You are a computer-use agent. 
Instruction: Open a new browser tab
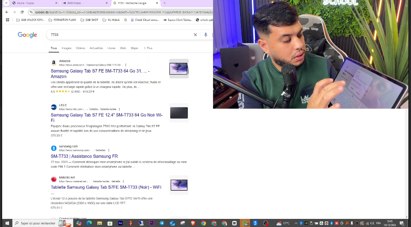[x=164, y=3]
